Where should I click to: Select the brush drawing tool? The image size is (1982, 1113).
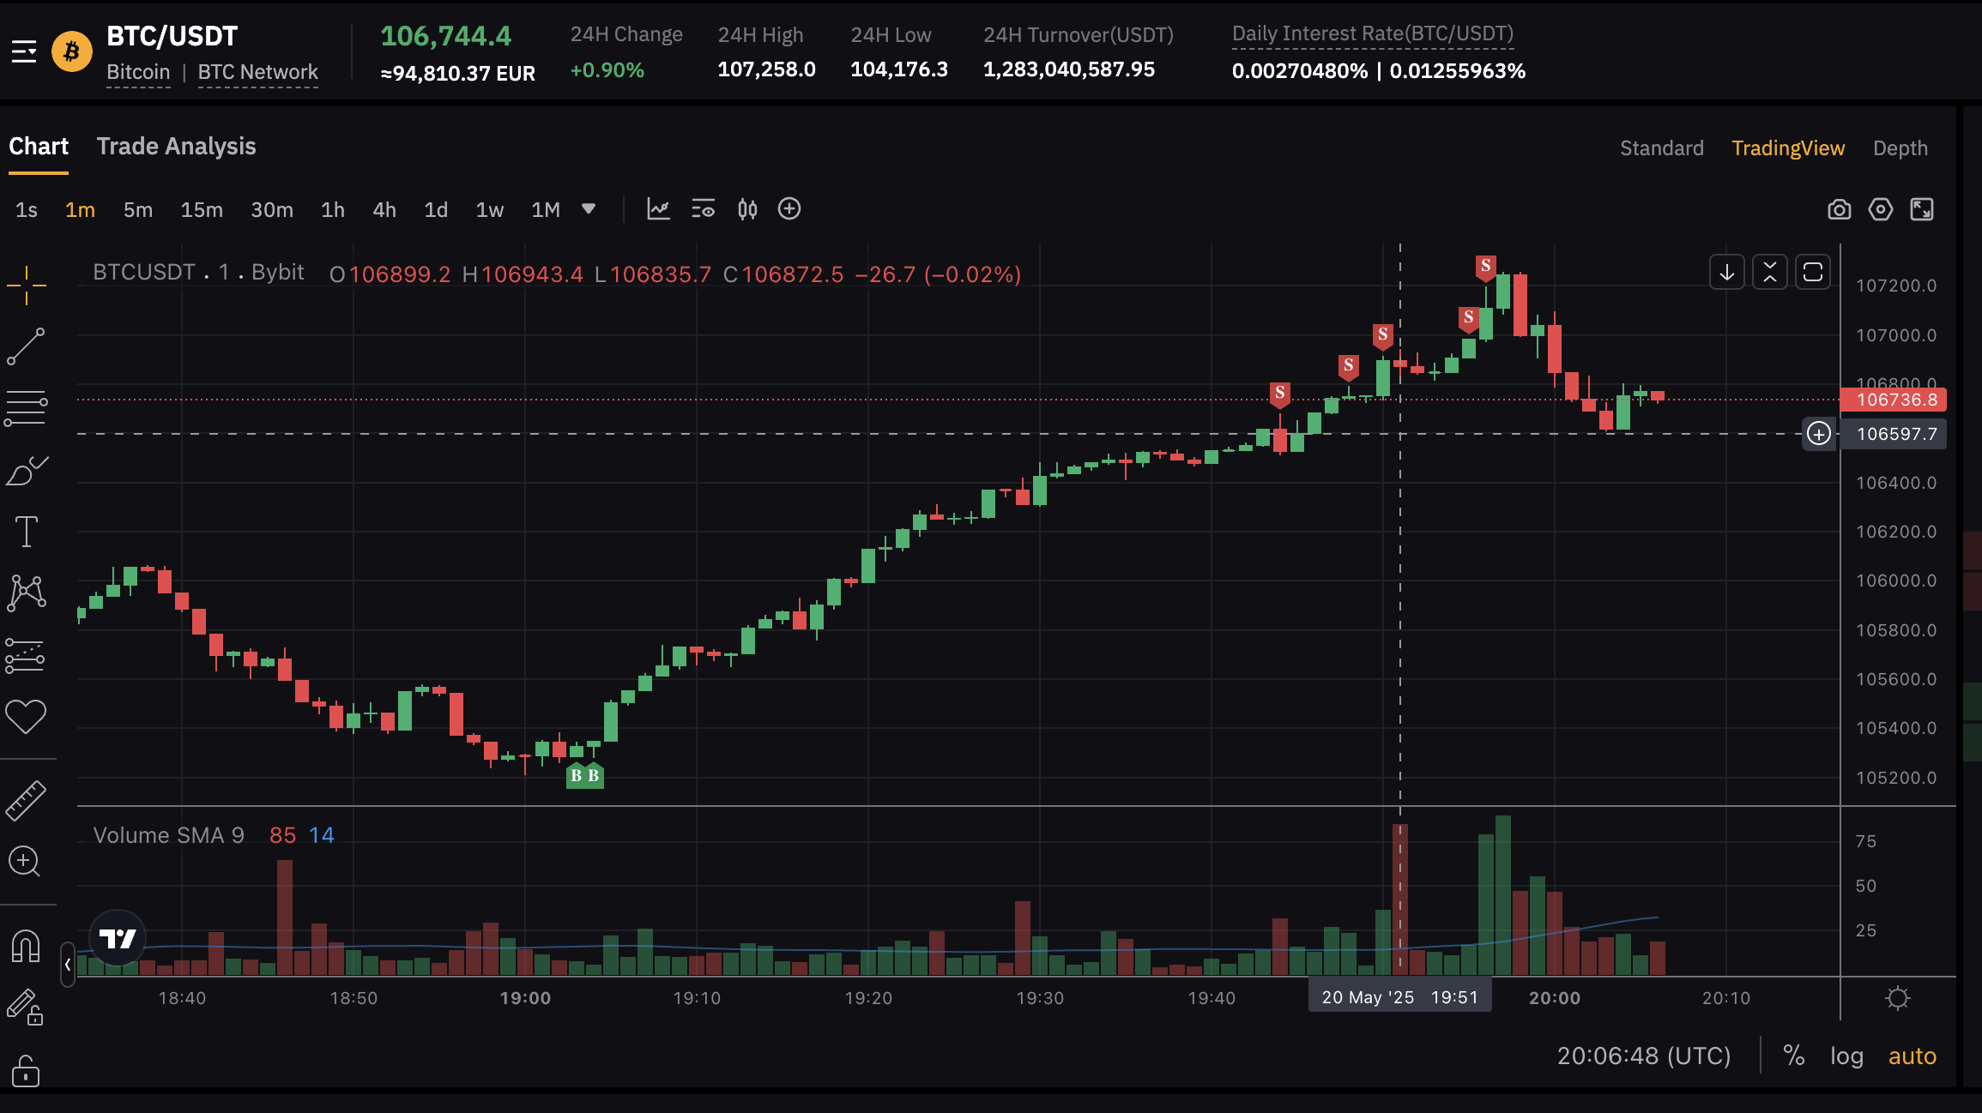click(x=26, y=471)
